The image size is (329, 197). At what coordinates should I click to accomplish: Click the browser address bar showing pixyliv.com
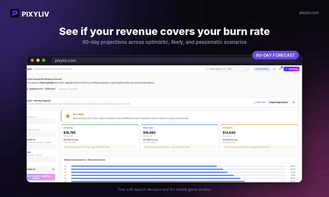pos(174,60)
